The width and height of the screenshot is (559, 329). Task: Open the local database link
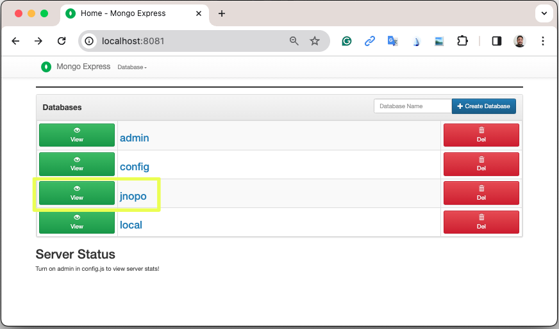point(131,225)
